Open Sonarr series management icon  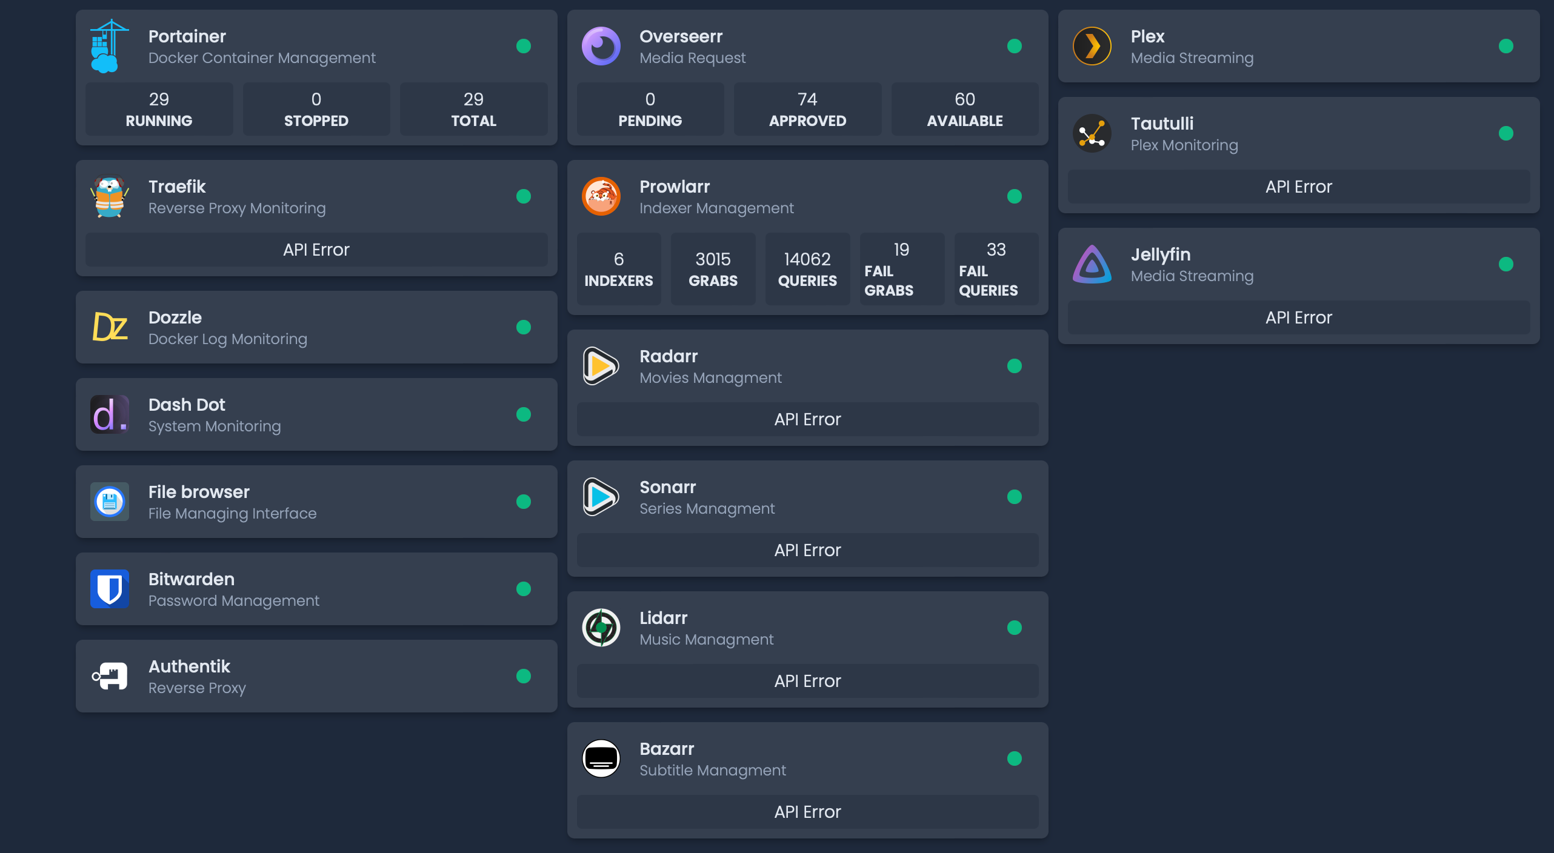pos(601,497)
